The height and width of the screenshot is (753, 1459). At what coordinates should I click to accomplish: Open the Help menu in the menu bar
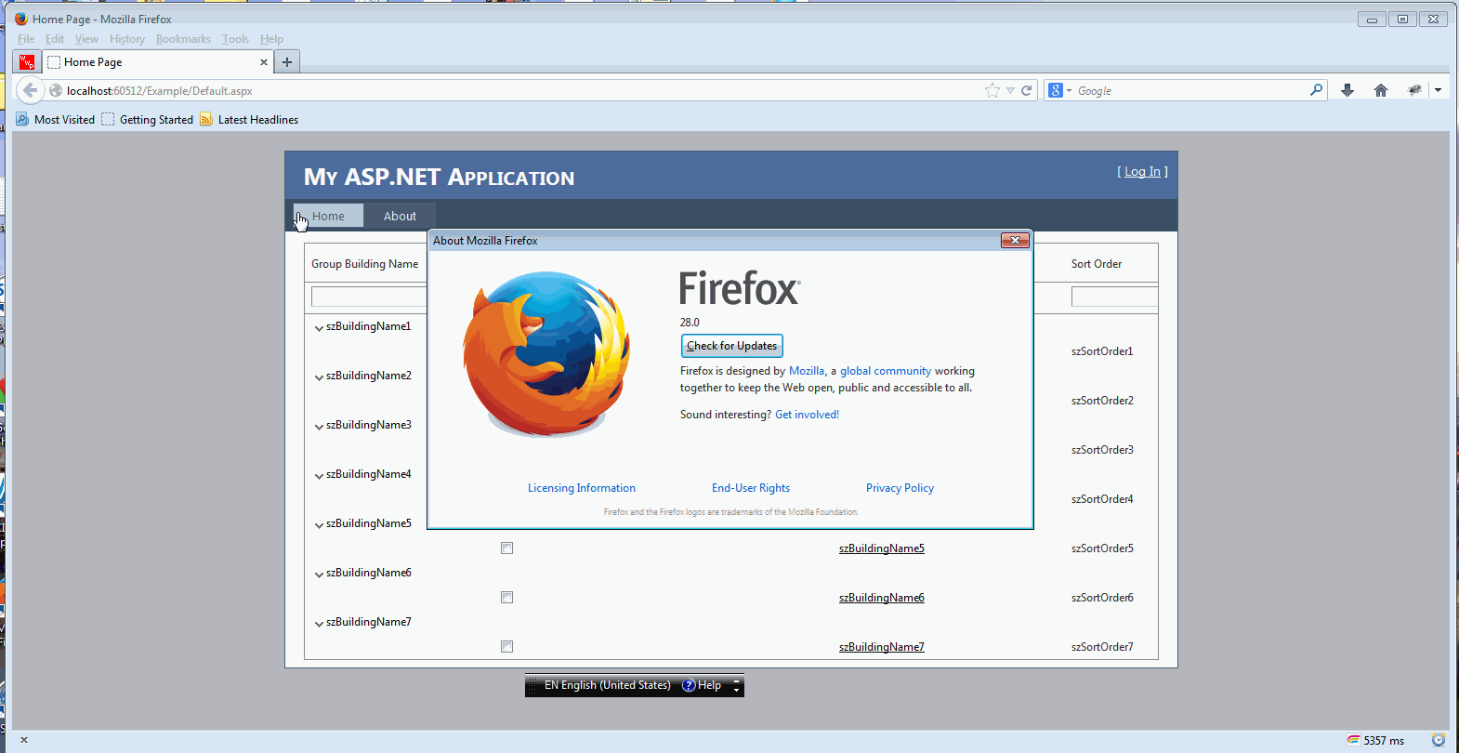point(271,39)
